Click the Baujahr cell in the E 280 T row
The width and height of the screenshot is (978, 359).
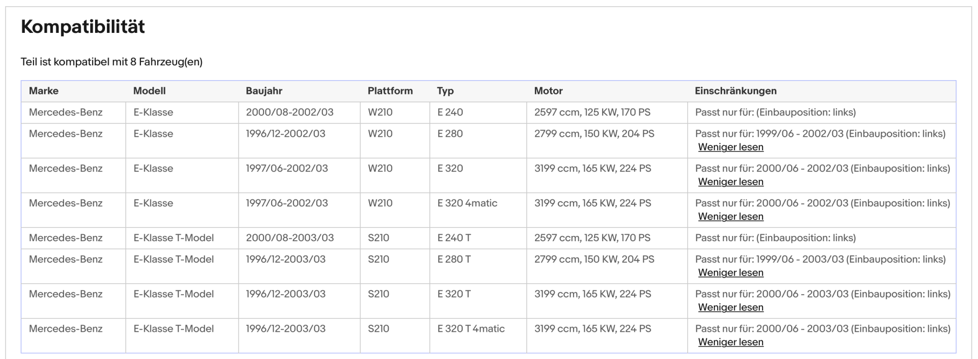point(286,259)
